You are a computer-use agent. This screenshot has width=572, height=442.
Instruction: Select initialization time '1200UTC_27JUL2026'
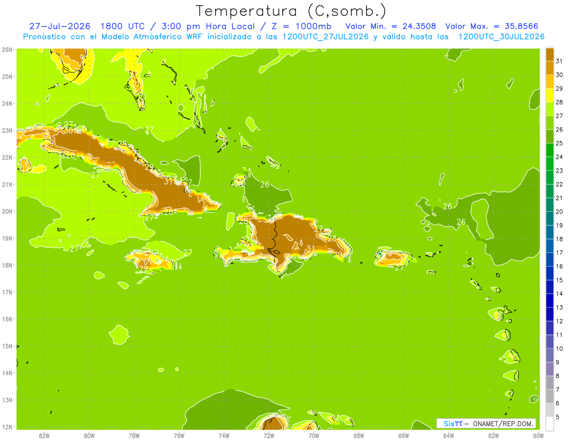point(326,37)
